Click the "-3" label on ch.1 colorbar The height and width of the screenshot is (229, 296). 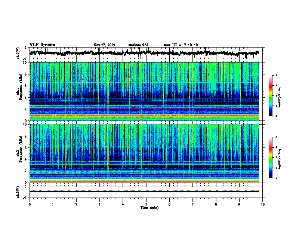point(276,76)
